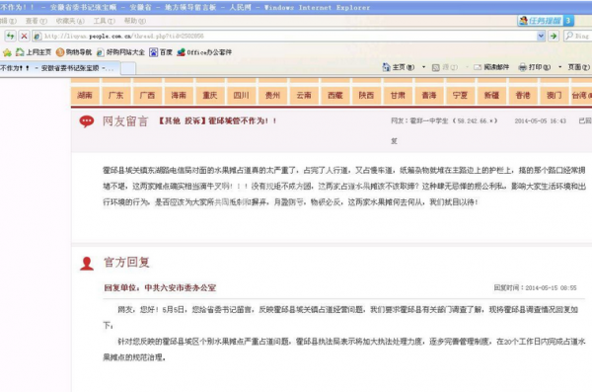The height and width of the screenshot is (392, 592).
Task: Click the green go arrow beside address bar
Action: [x=554, y=36]
